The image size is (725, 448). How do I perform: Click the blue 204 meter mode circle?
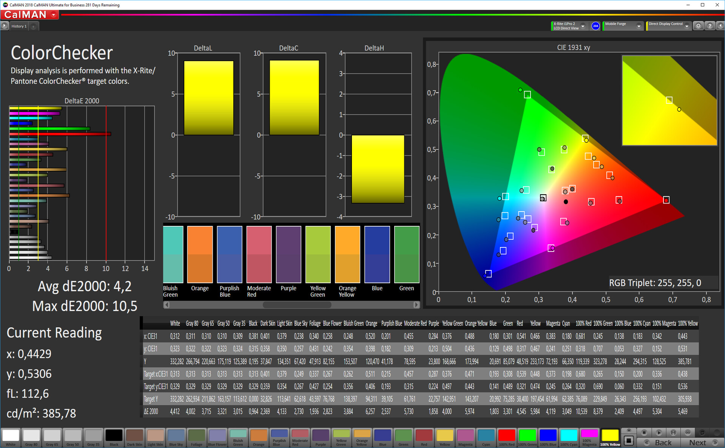pos(595,26)
